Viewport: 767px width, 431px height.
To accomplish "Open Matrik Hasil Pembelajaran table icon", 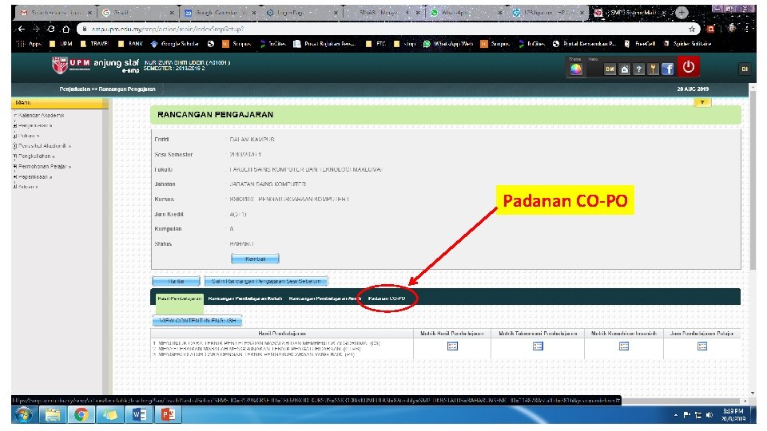I will pos(452,346).
